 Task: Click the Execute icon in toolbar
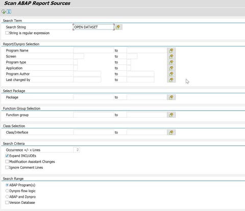[x=4, y=12]
